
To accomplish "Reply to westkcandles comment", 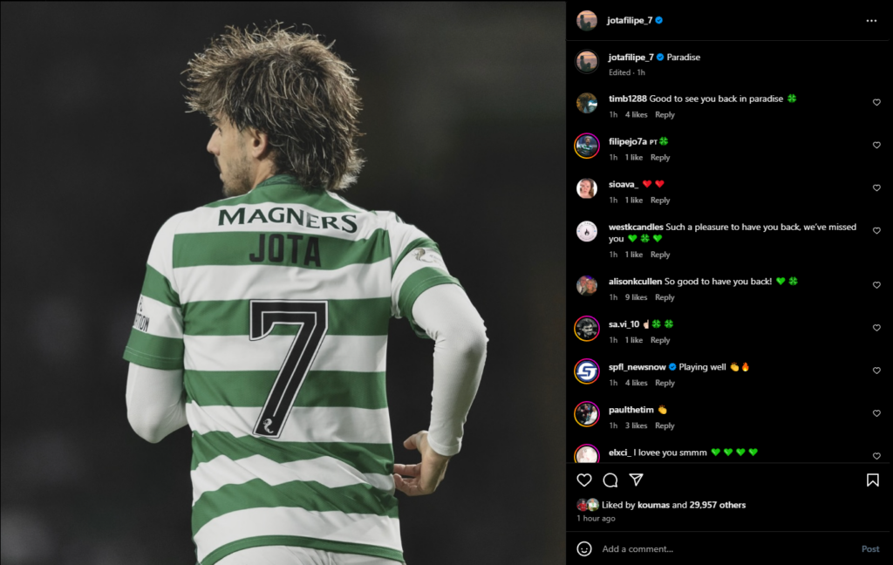I will (x=660, y=255).
